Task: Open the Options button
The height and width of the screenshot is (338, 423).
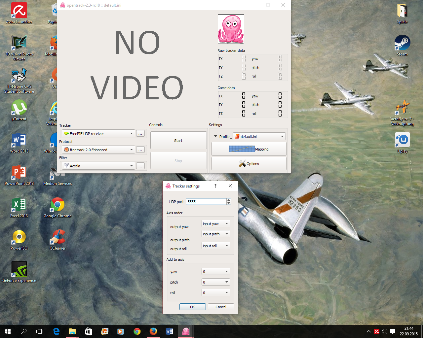Action: pos(249,164)
